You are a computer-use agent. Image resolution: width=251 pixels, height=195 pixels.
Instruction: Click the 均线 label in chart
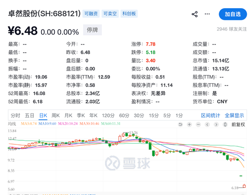tap(12, 124)
